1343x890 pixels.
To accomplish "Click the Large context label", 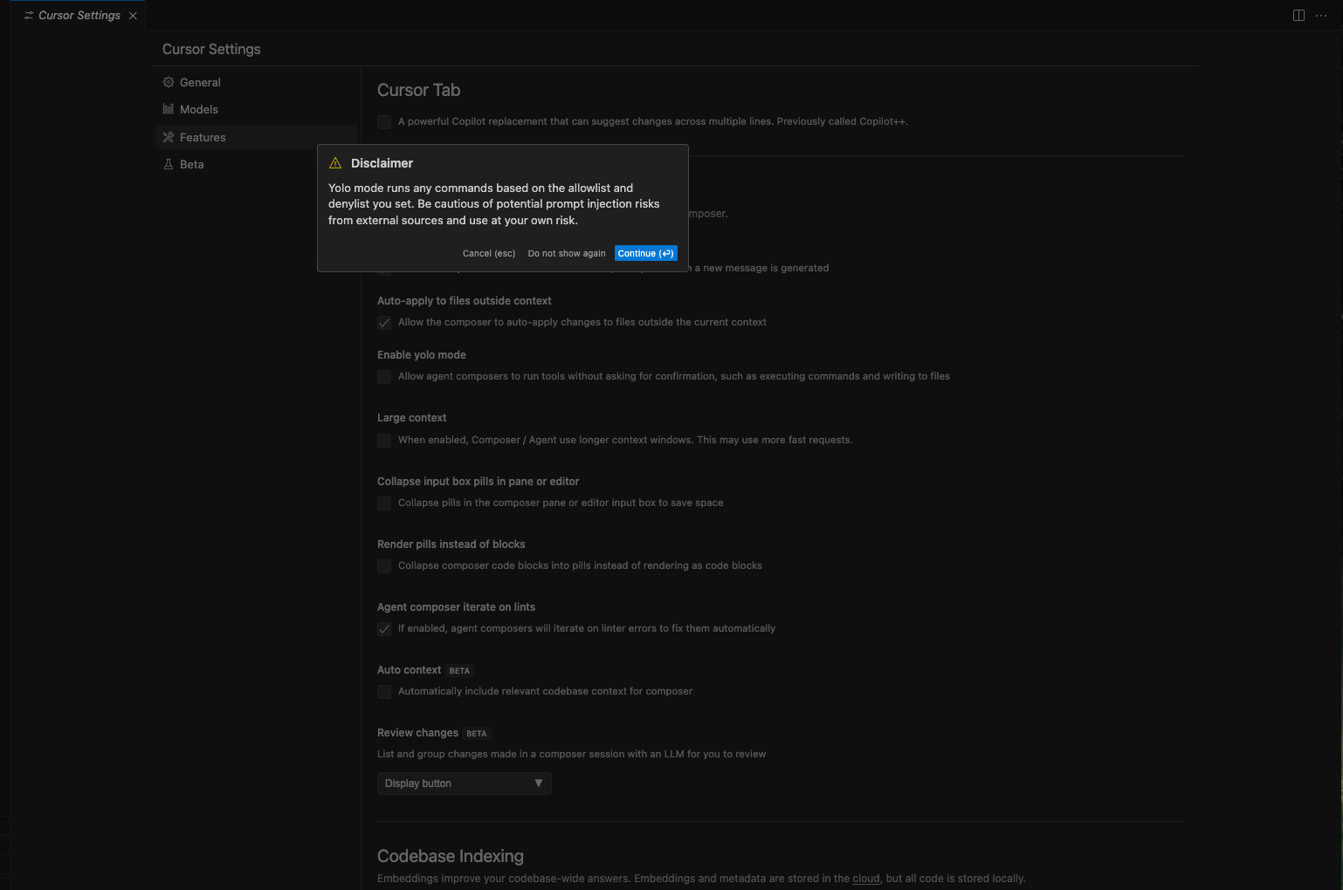I will click(x=411, y=418).
